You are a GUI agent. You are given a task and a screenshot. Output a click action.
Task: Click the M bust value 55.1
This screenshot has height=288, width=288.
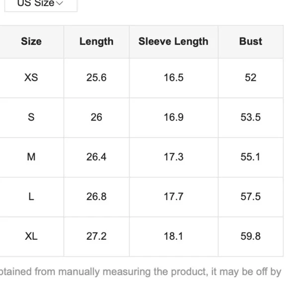(251, 157)
